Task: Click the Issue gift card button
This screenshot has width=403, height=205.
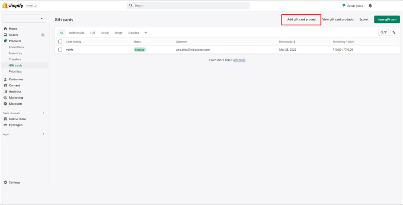Action: pos(387,19)
